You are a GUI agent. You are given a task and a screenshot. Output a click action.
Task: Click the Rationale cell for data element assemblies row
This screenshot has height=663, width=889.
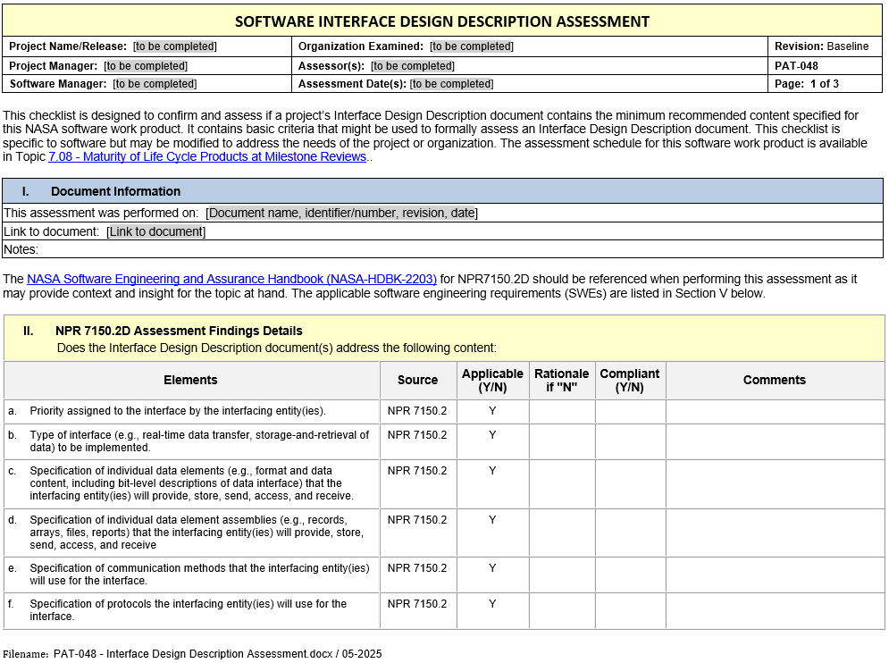562,532
